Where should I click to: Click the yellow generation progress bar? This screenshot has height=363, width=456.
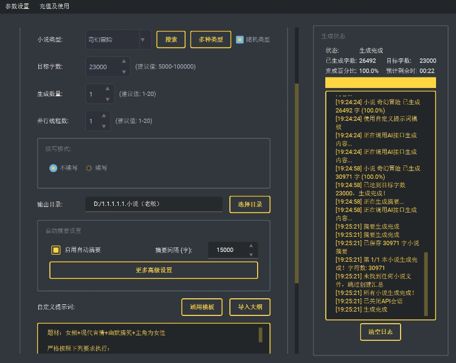click(380, 82)
